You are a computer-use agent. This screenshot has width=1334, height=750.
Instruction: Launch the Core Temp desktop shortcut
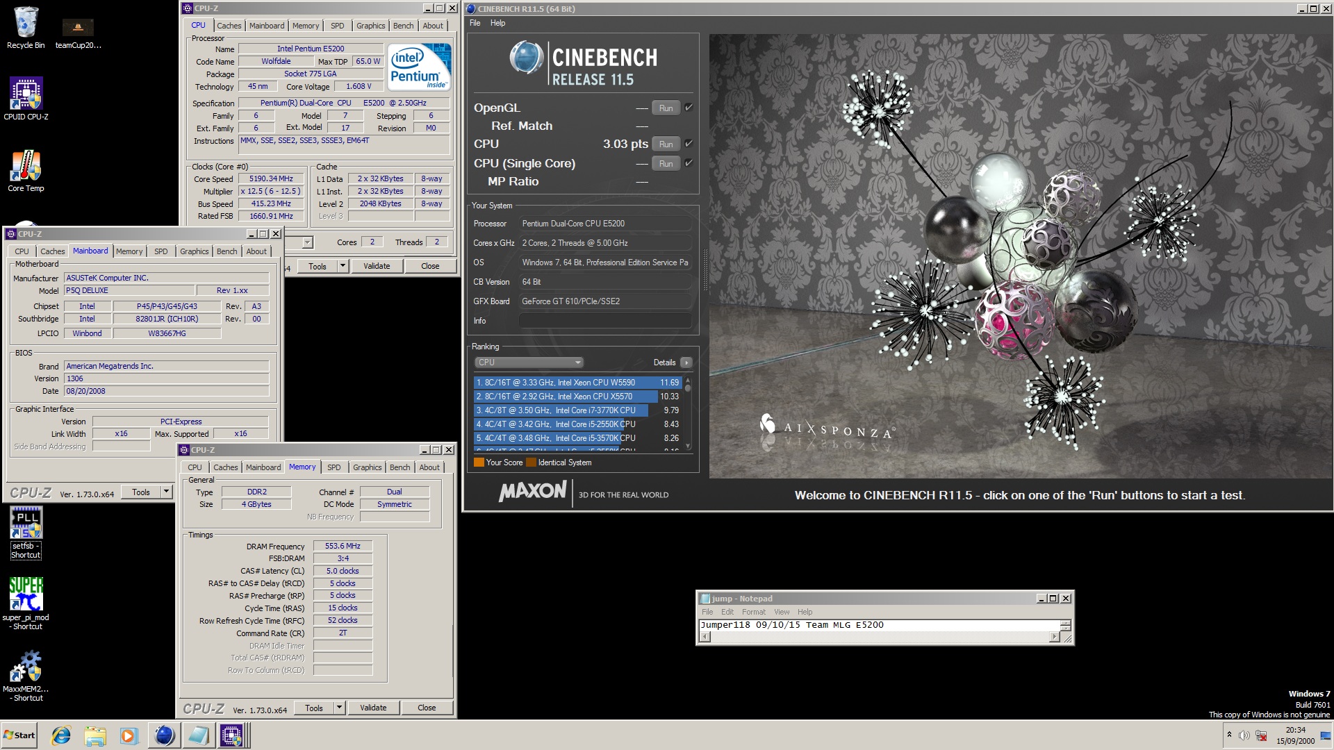26,171
